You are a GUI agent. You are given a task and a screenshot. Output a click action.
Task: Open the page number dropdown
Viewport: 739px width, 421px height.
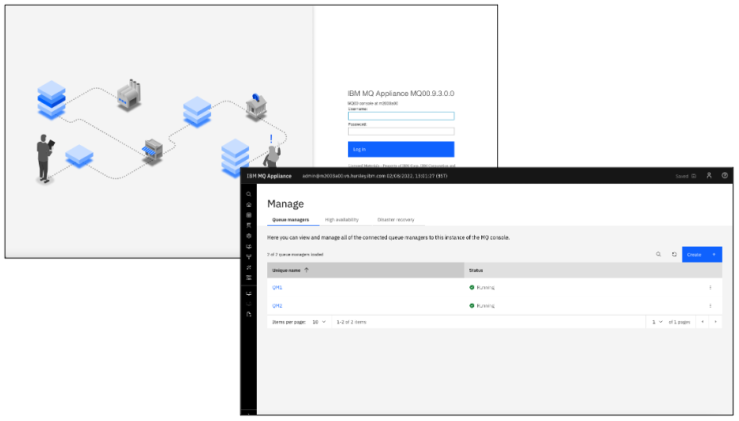pos(657,322)
